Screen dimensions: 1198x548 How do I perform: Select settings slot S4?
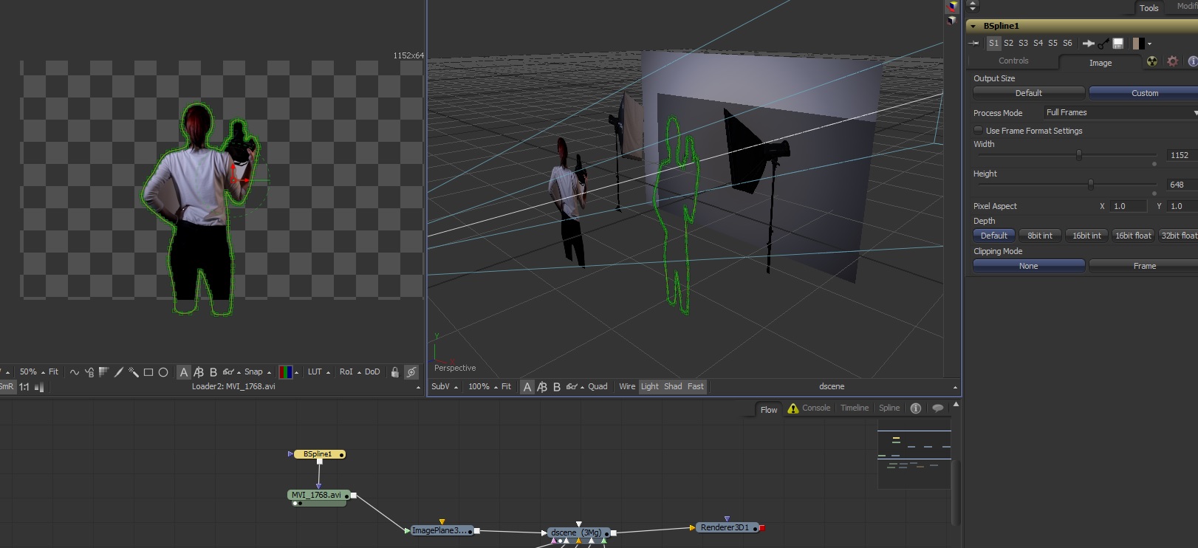[1038, 44]
